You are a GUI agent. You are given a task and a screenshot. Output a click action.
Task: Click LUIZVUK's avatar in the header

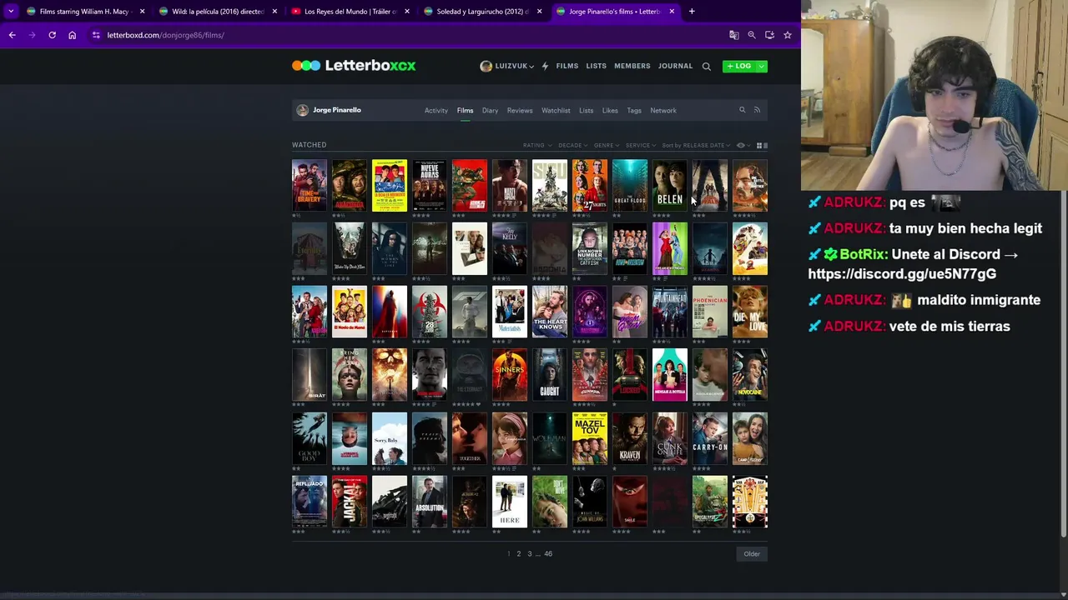(x=486, y=66)
